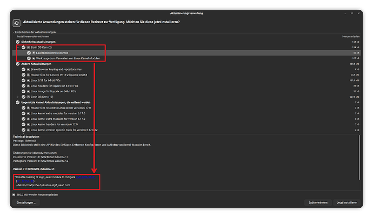
Task: Click Sicherheitsaktualisierungen group label
Action: tap(38, 42)
